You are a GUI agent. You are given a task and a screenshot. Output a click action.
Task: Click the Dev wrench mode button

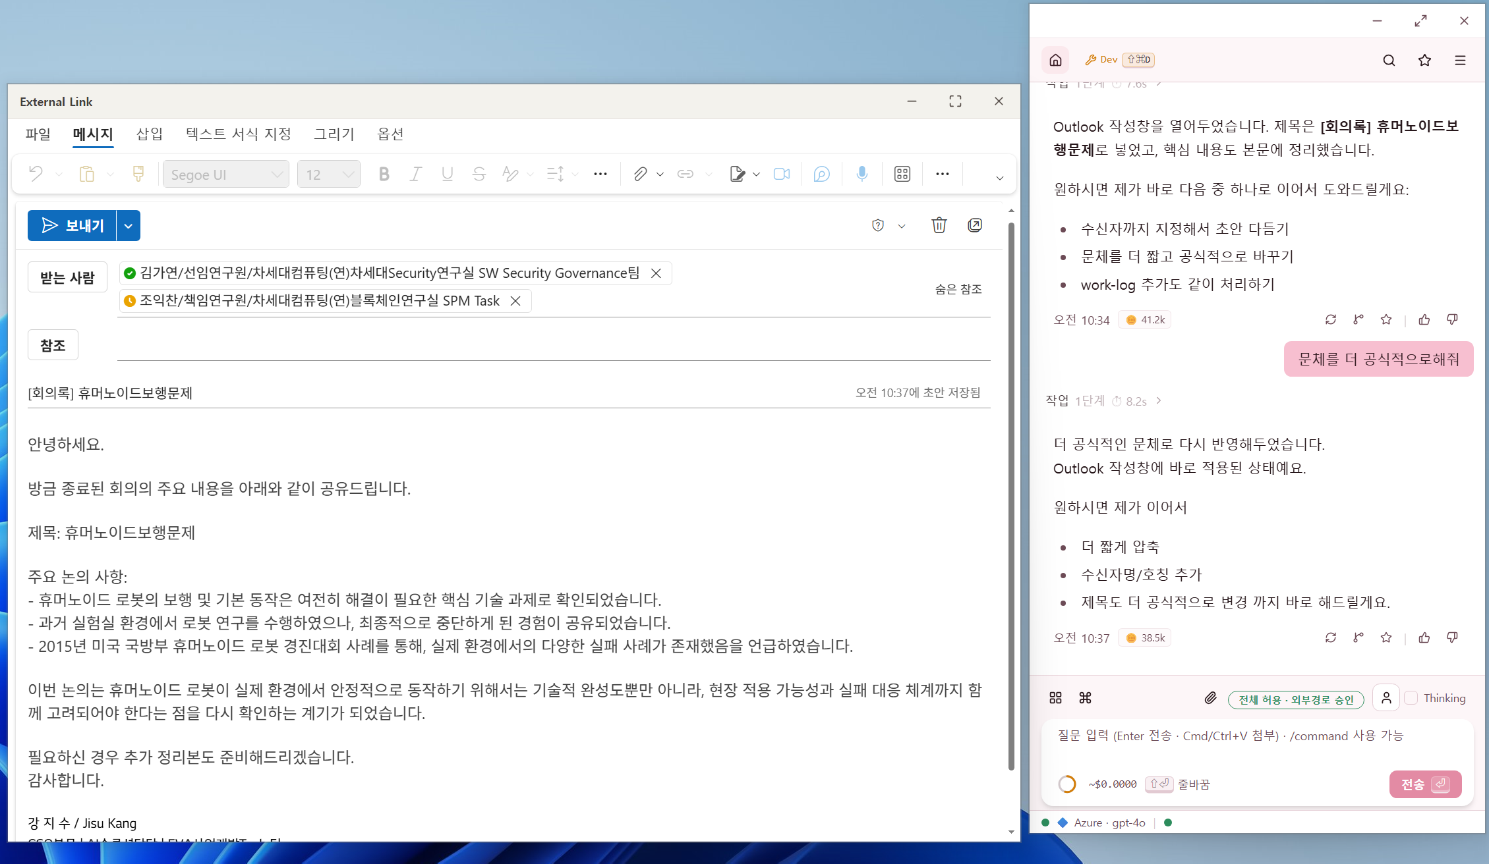[1119, 59]
